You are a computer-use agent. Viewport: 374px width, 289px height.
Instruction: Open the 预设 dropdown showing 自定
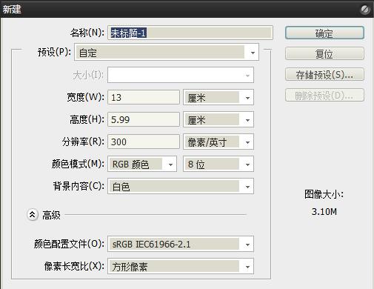pyautogui.click(x=167, y=52)
